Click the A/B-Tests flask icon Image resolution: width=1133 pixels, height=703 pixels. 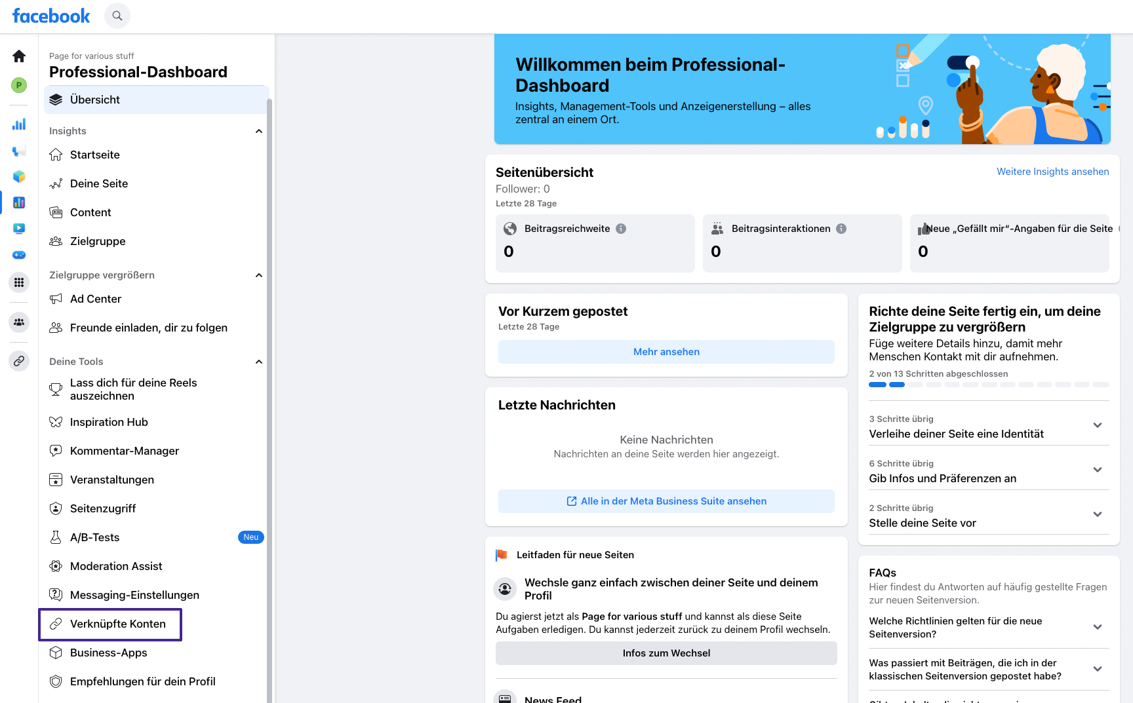(x=56, y=537)
